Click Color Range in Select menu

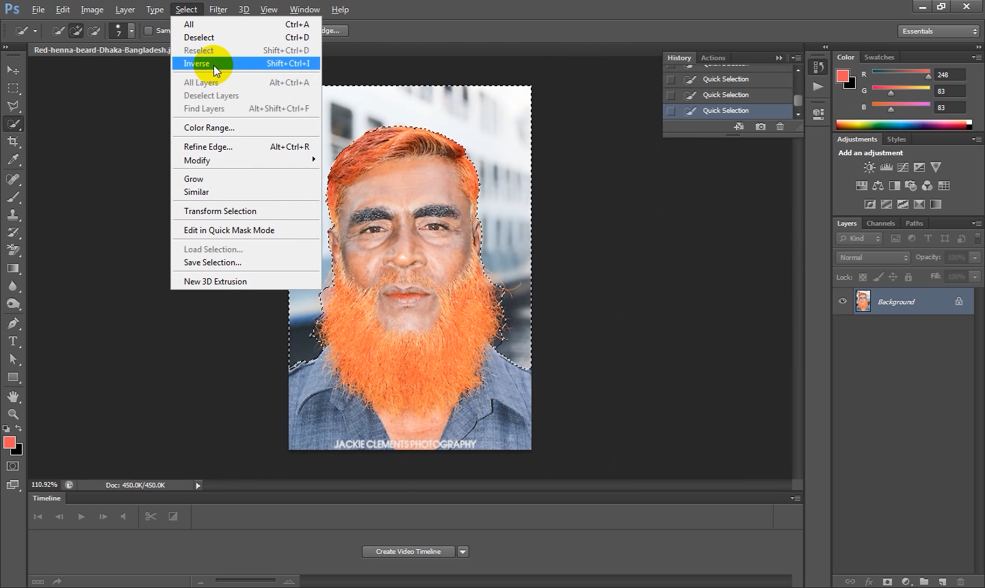209,128
